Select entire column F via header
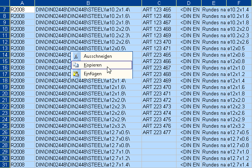This screenshot has width=252, height=168. pos(239,3)
